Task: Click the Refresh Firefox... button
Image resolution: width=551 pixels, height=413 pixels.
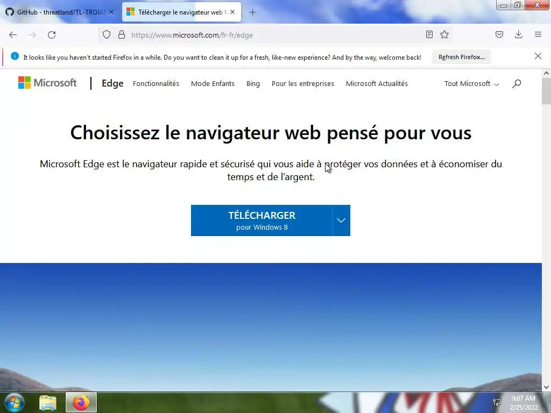Action: [461, 57]
